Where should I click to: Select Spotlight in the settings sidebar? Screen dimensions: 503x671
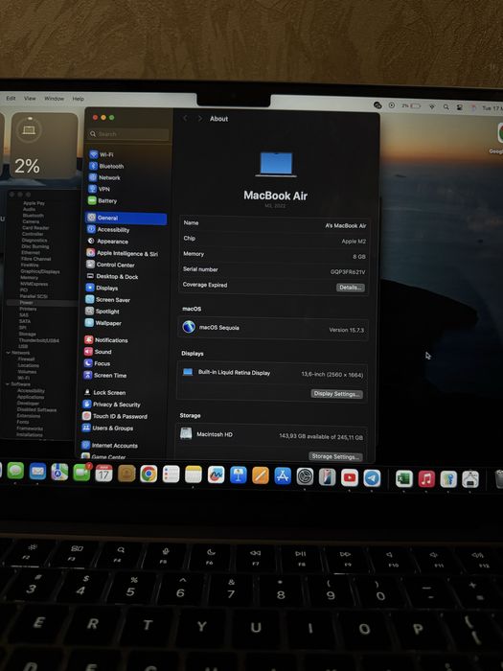click(x=103, y=312)
